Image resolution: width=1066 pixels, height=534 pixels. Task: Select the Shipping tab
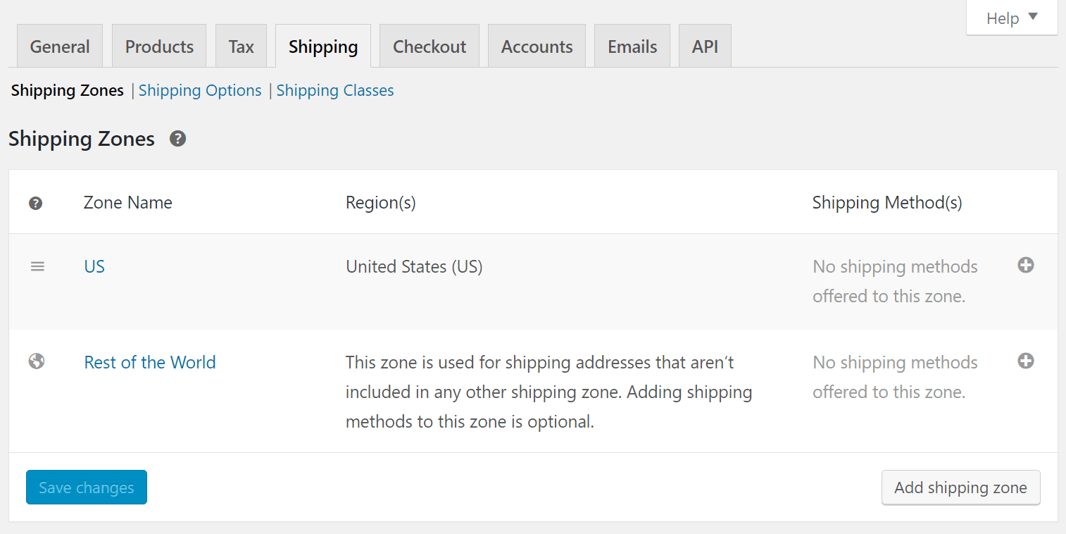coord(323,46)
